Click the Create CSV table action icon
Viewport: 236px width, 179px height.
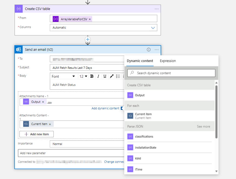tap(19, 9)
